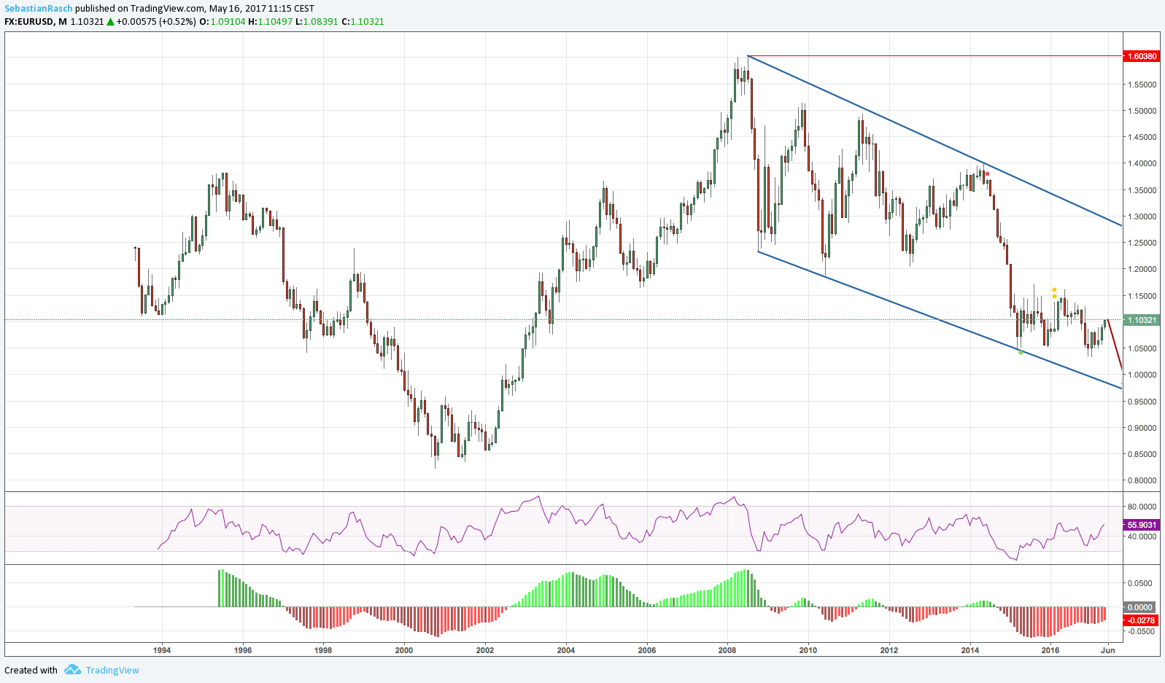Screen dimensions: 1165x683
Task: Click the TradingView cloud logo icon
Action: 71,669
